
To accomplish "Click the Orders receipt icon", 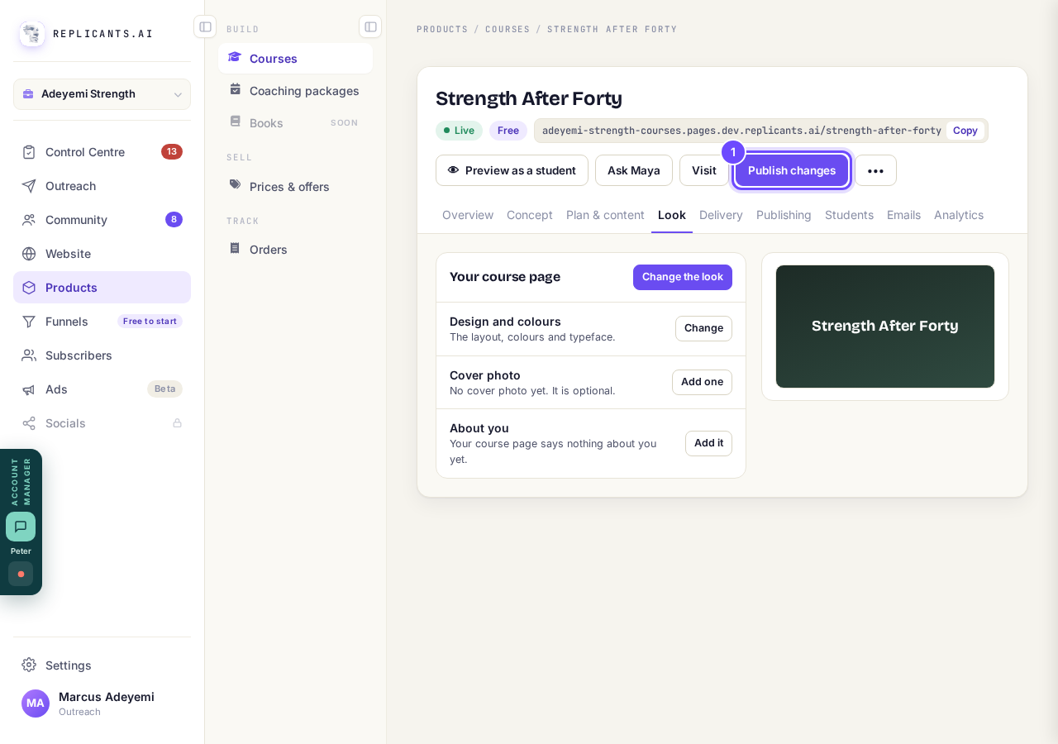I will pos(236,248).
